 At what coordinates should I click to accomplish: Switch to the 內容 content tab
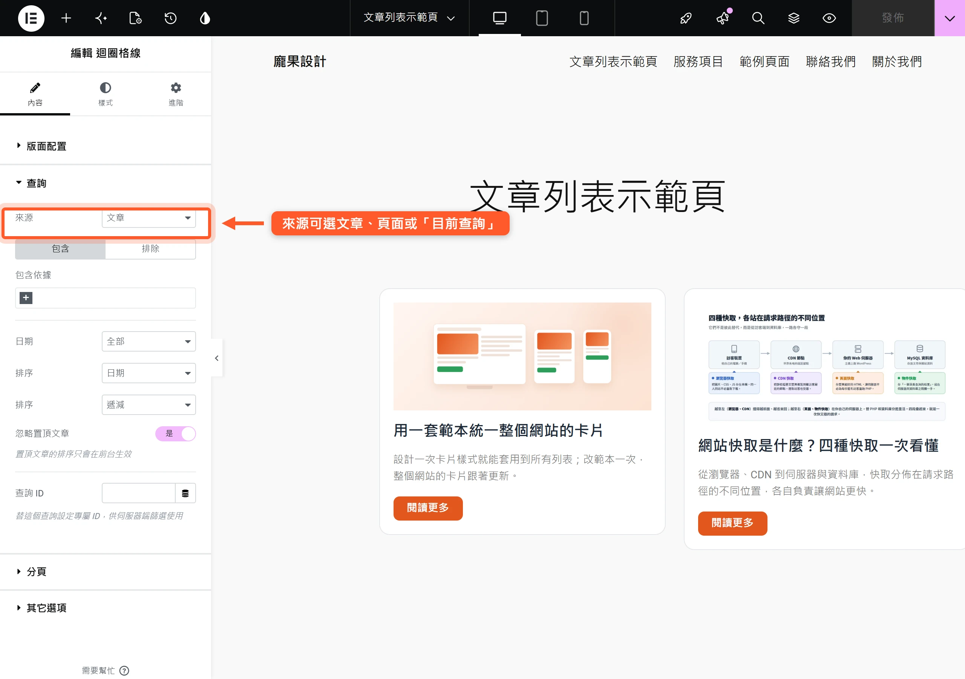35,94
